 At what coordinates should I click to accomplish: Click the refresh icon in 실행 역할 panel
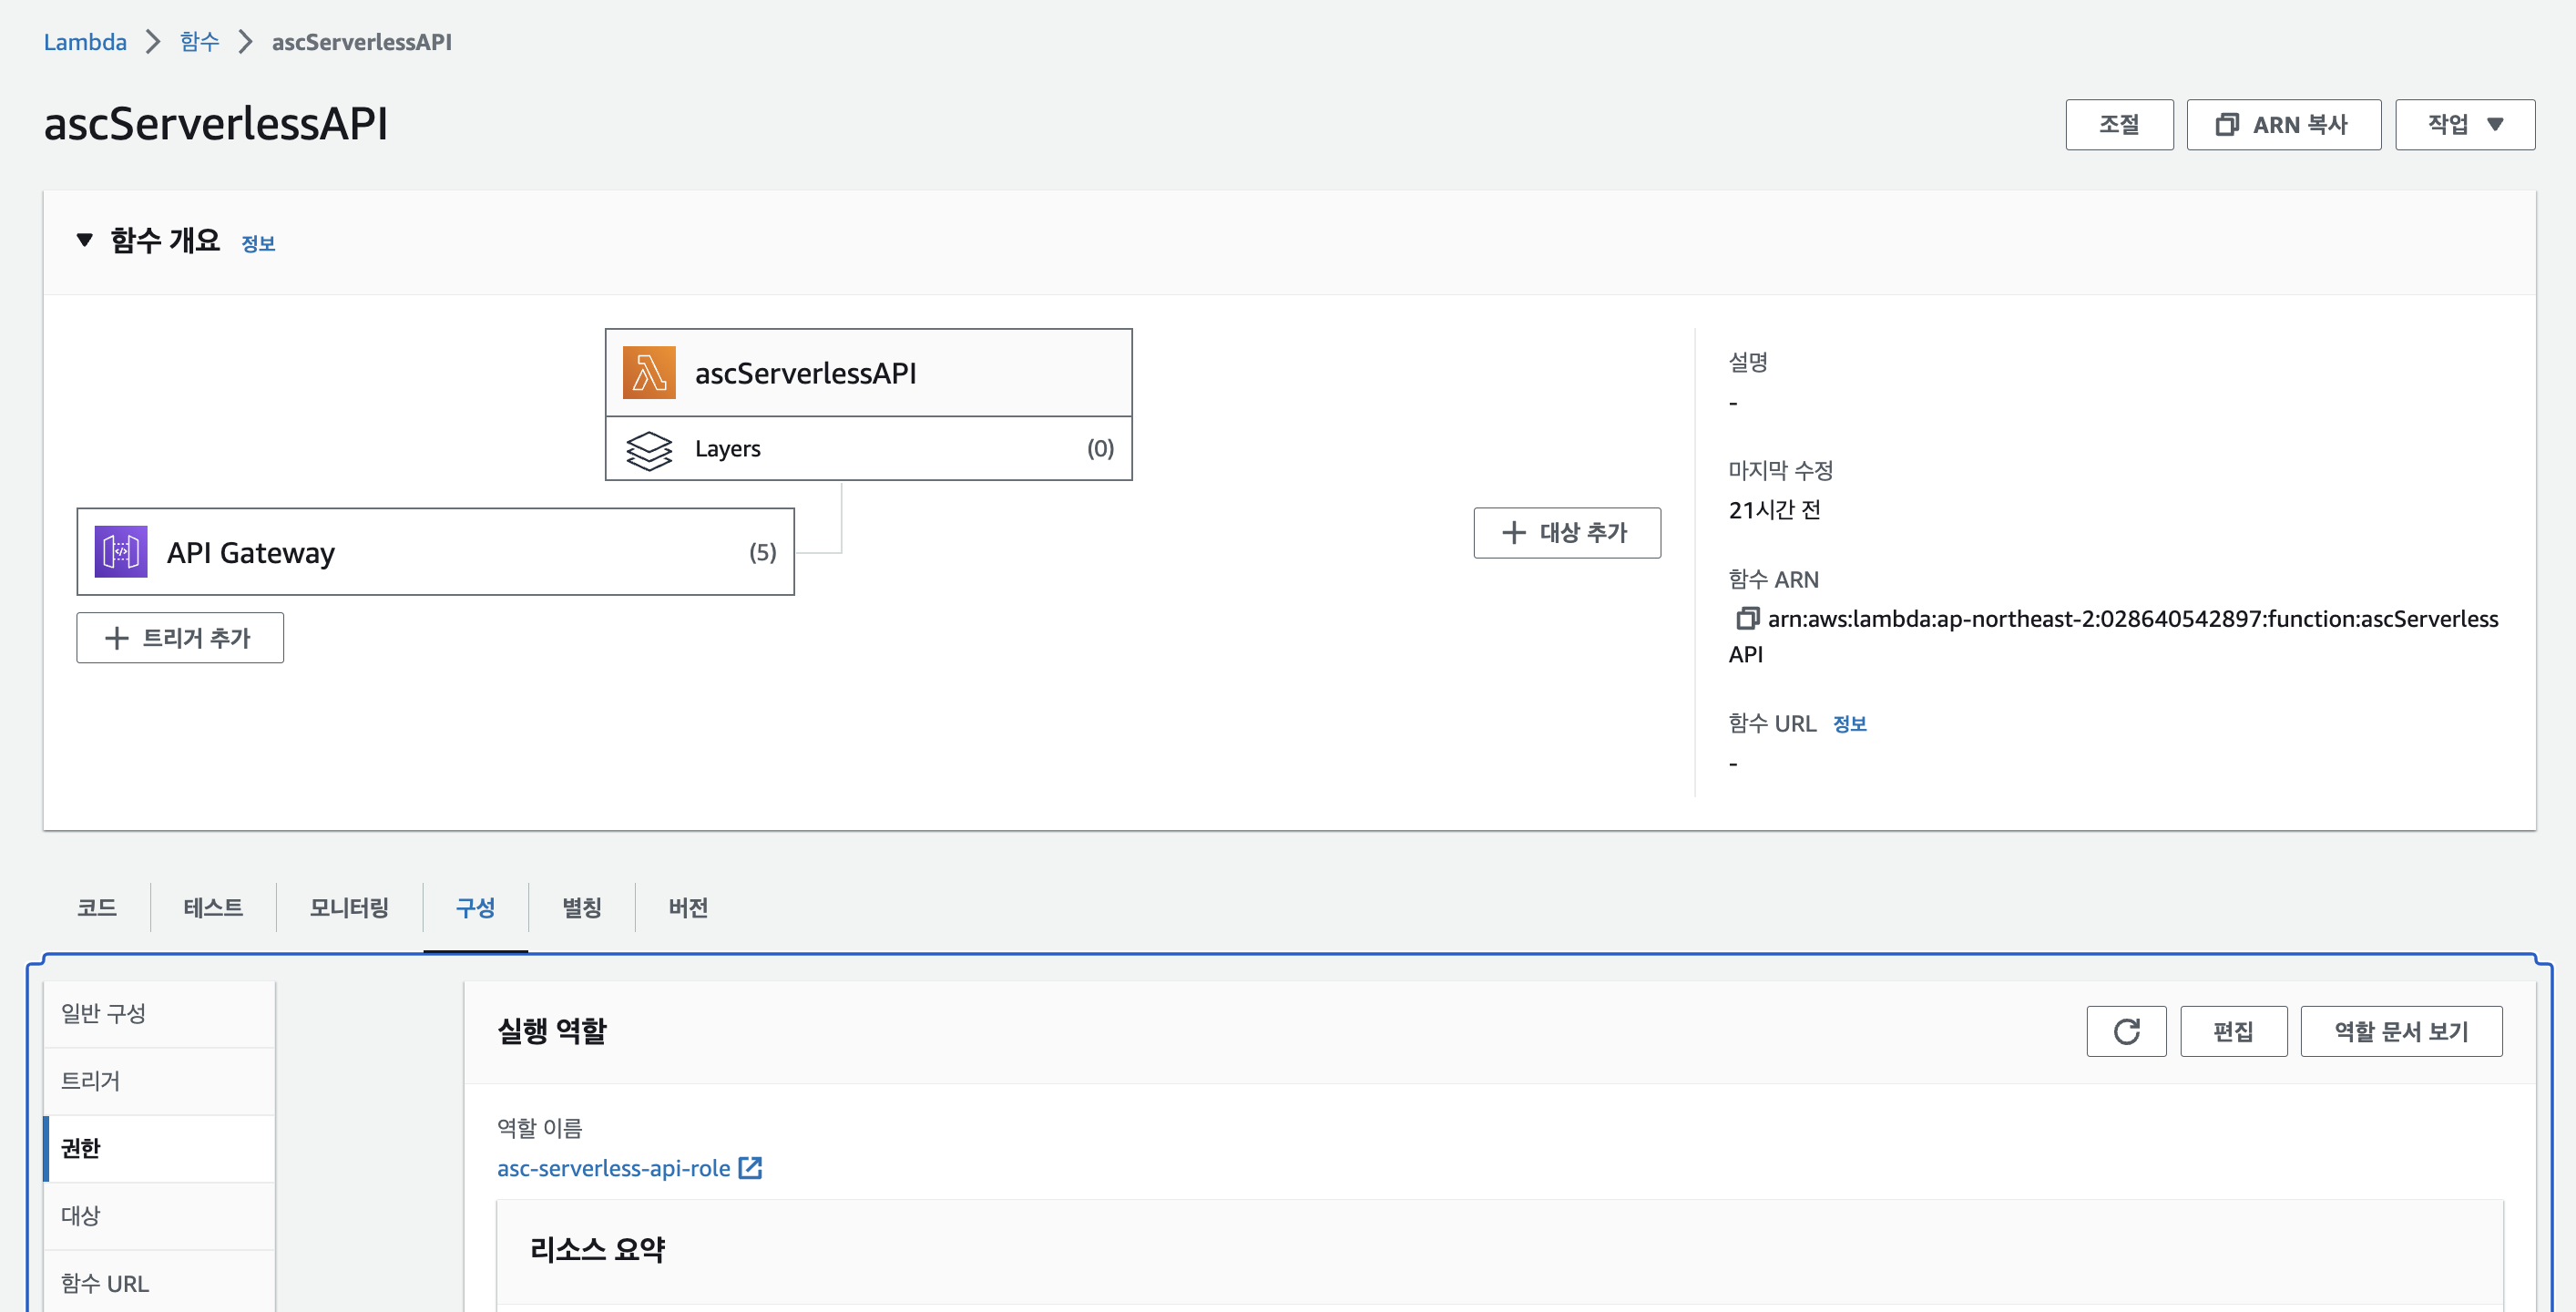2126,1031
